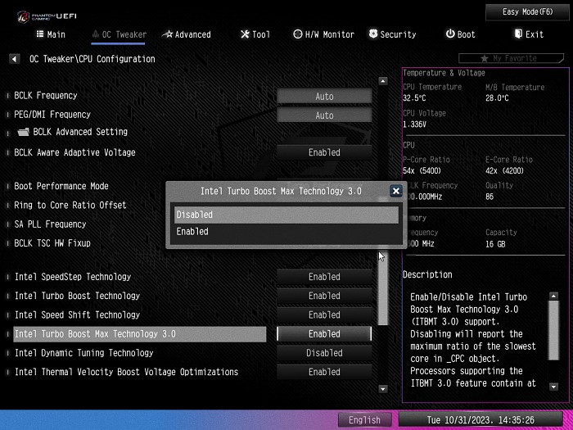Switch to H/W Monitor tab
573x430 pixels.
324,34
